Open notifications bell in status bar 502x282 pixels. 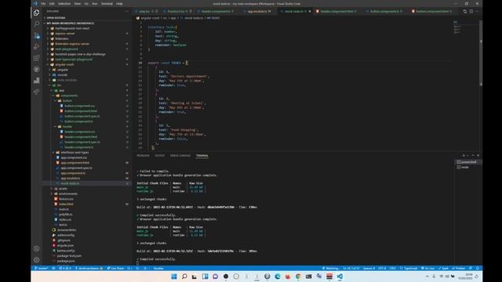click(x=478, y=268)
